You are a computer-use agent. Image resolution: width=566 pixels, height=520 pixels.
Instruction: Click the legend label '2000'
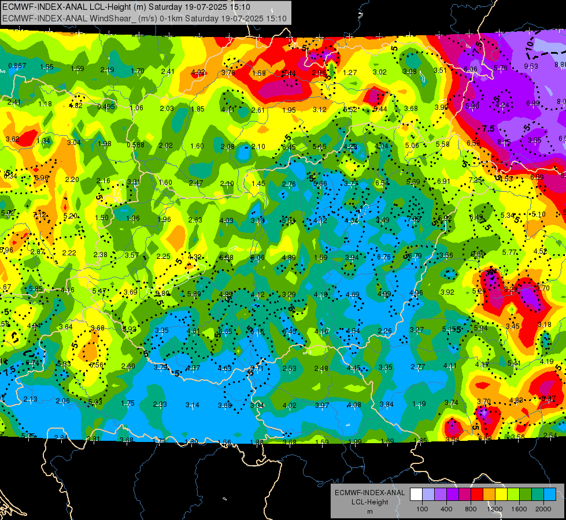click(x=543, y=509)
